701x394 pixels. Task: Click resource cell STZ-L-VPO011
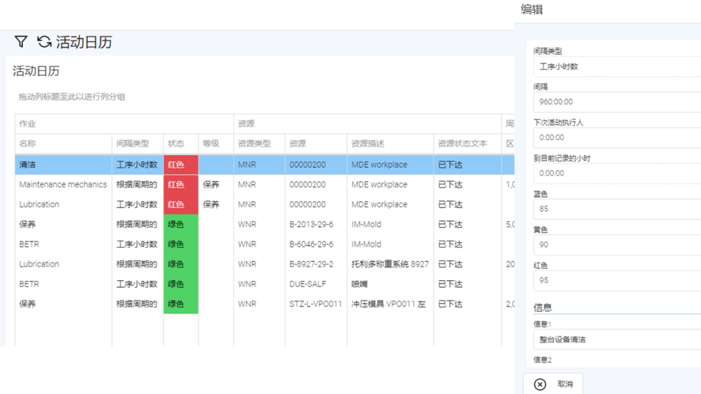[x=315, y=304]
